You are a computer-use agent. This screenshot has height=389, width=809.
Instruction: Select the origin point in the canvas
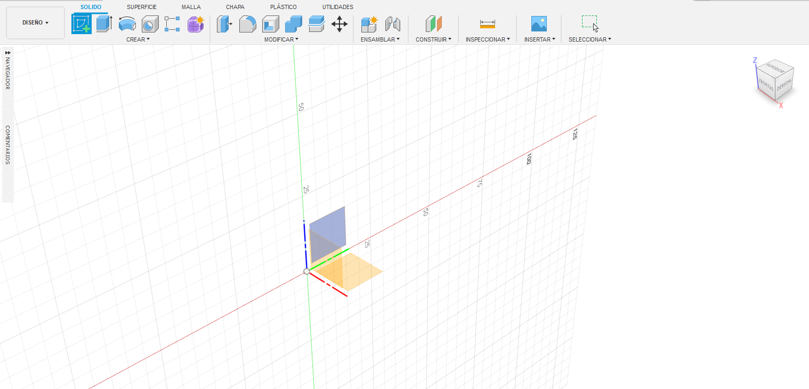click(306, 271)
